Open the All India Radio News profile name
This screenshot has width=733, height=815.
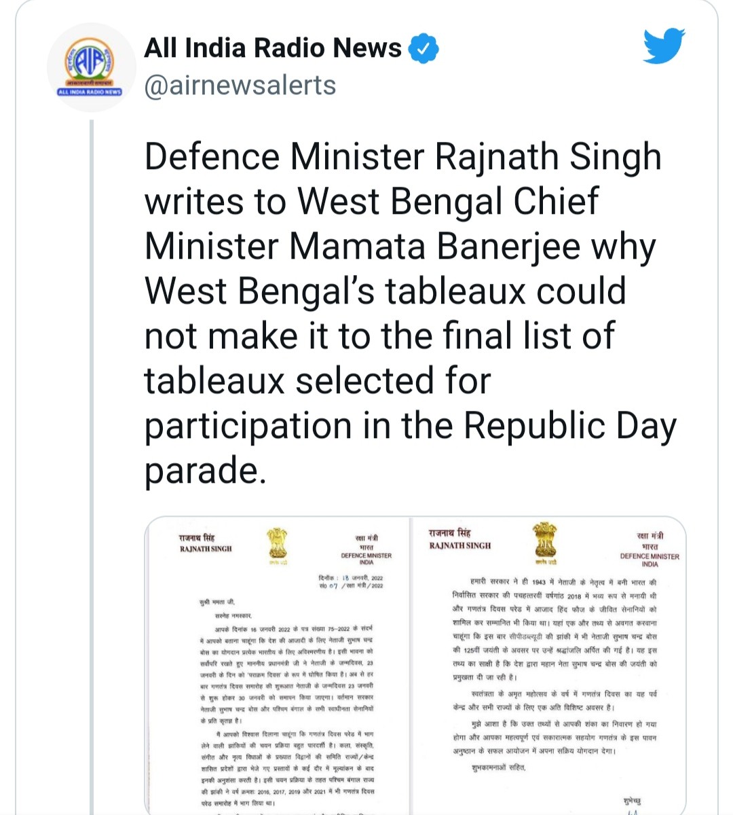[x=273, y=48]
